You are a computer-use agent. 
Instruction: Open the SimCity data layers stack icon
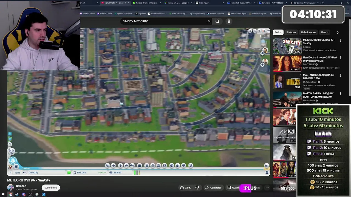pyautogui.click(x=267, y=172)
